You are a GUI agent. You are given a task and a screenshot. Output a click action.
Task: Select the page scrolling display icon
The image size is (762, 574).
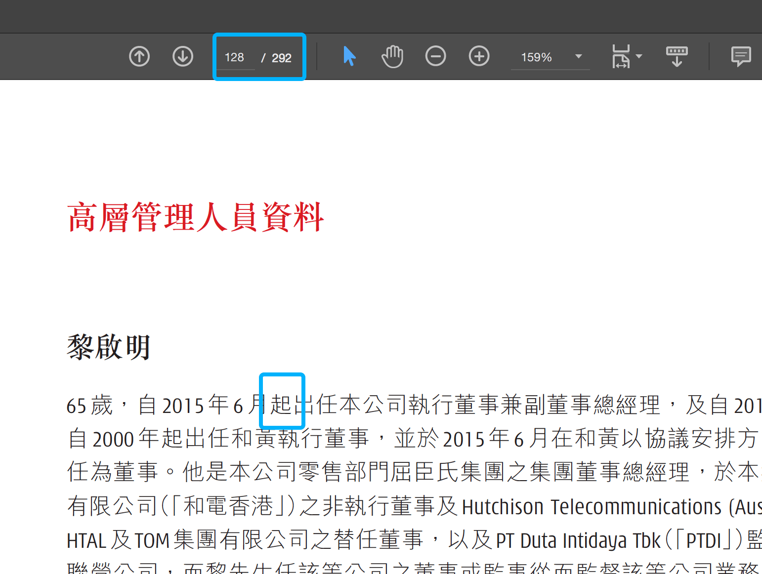pyautogui.click(x=677, y=56)
